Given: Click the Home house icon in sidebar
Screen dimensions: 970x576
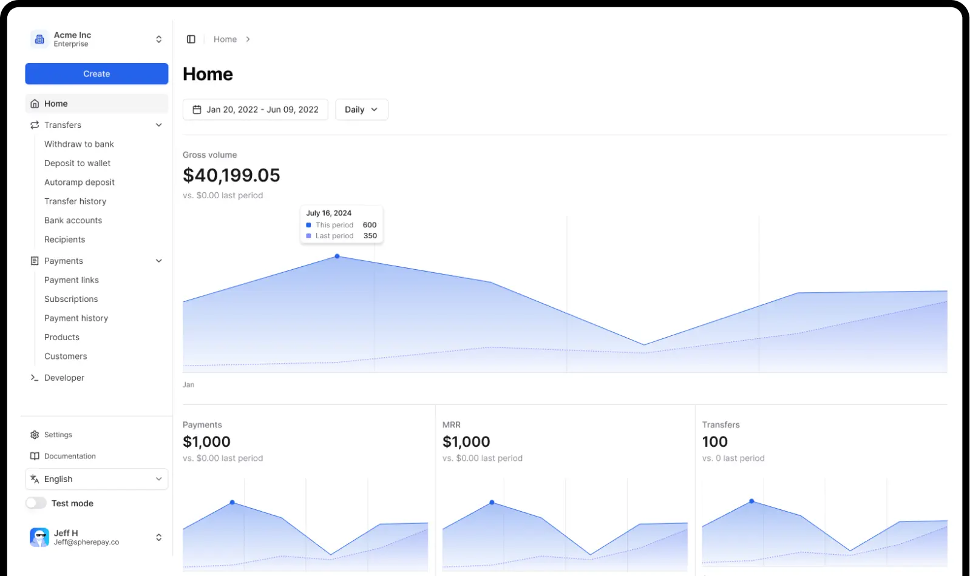Looking at the screenshot, I should 35,104.
